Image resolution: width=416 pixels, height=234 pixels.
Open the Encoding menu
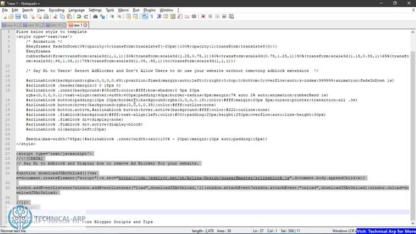(x=57, y=10)
